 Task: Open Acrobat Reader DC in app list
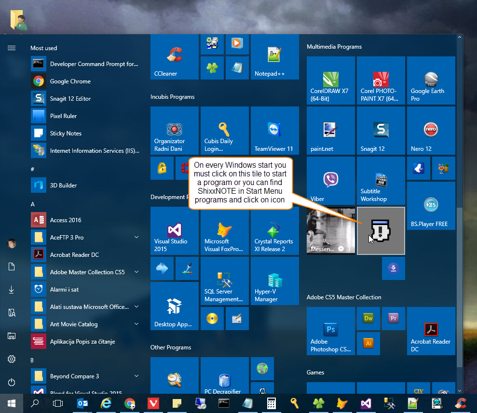click(x=85, y=254)
